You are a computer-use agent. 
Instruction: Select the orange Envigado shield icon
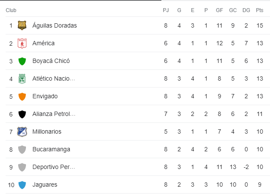pyautogui.click(x=22, y=97)
